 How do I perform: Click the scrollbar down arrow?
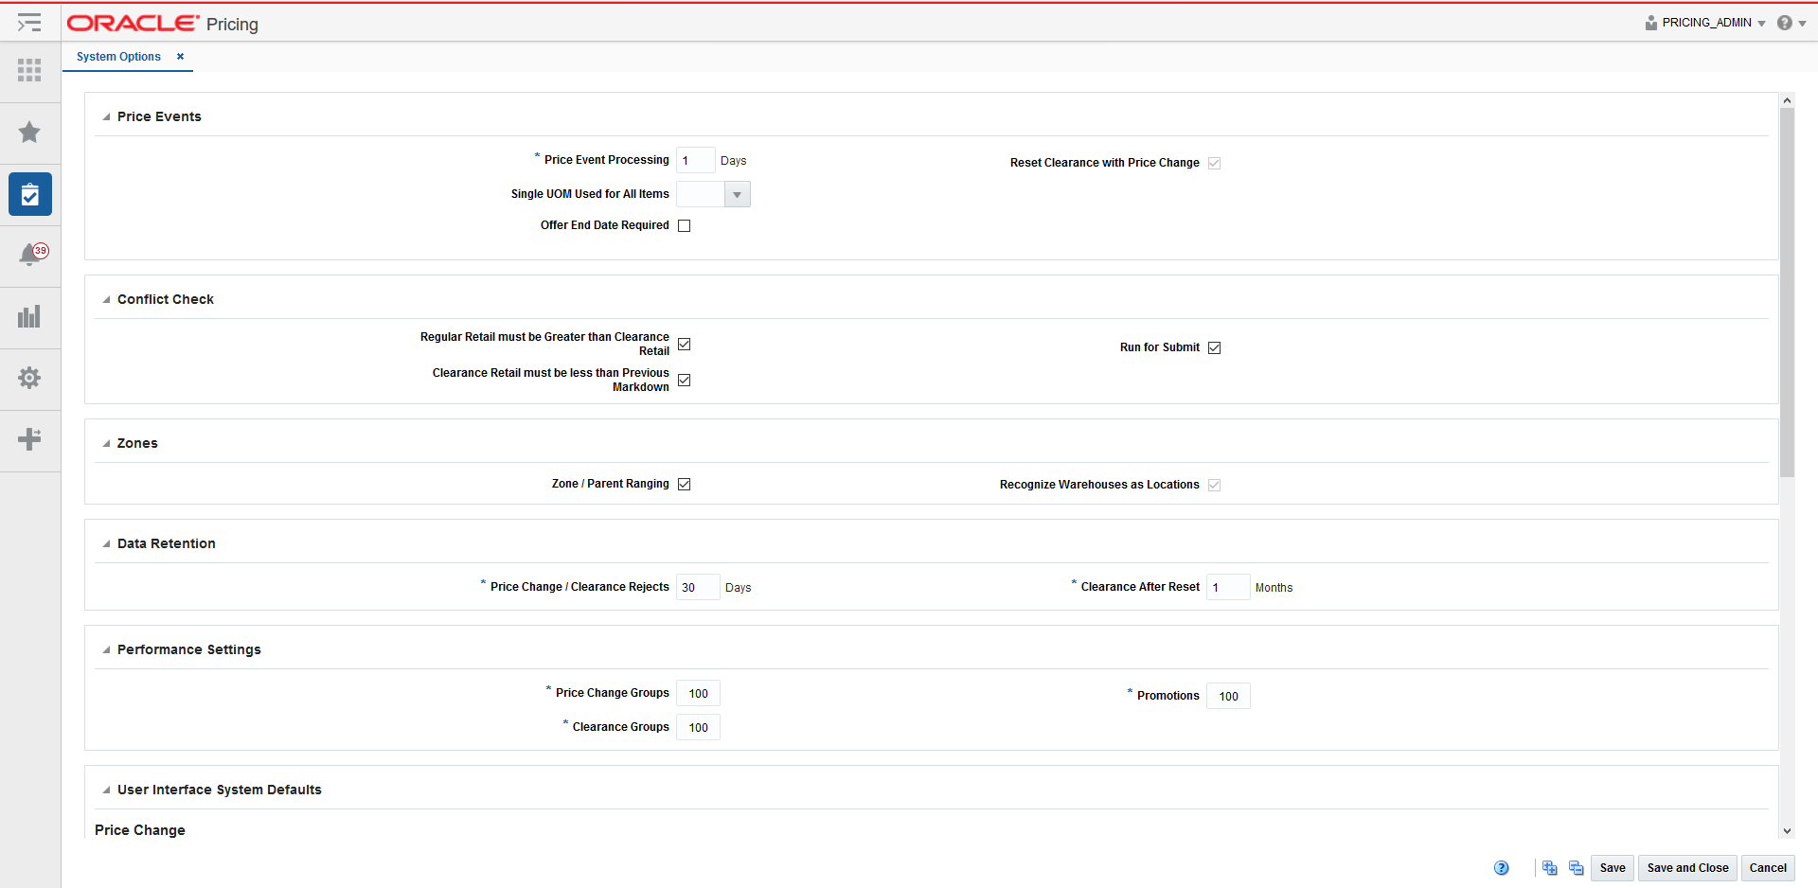pos(1787,831)
